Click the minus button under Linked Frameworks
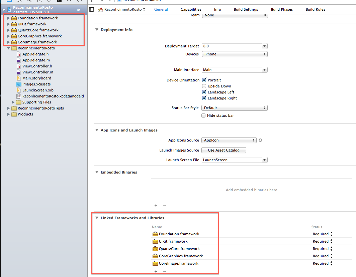 coord(164,271)
